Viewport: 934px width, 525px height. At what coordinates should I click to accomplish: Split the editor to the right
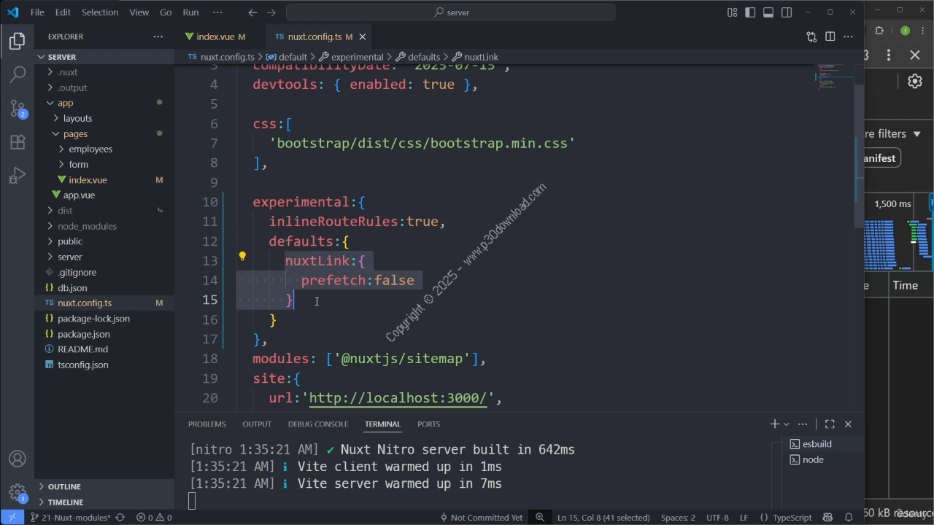(x=830, y=36)
